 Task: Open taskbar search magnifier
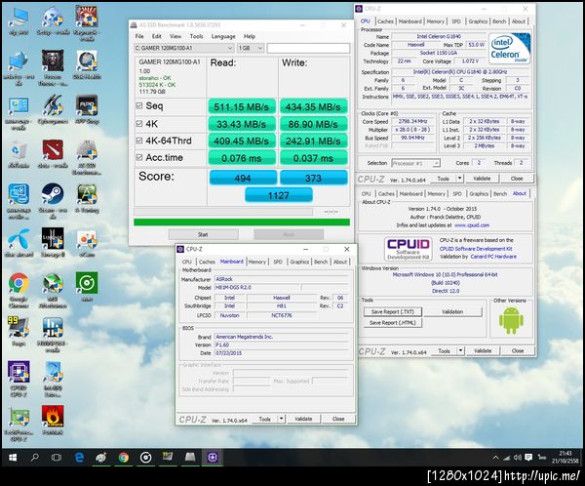click(x=35, y=458)
